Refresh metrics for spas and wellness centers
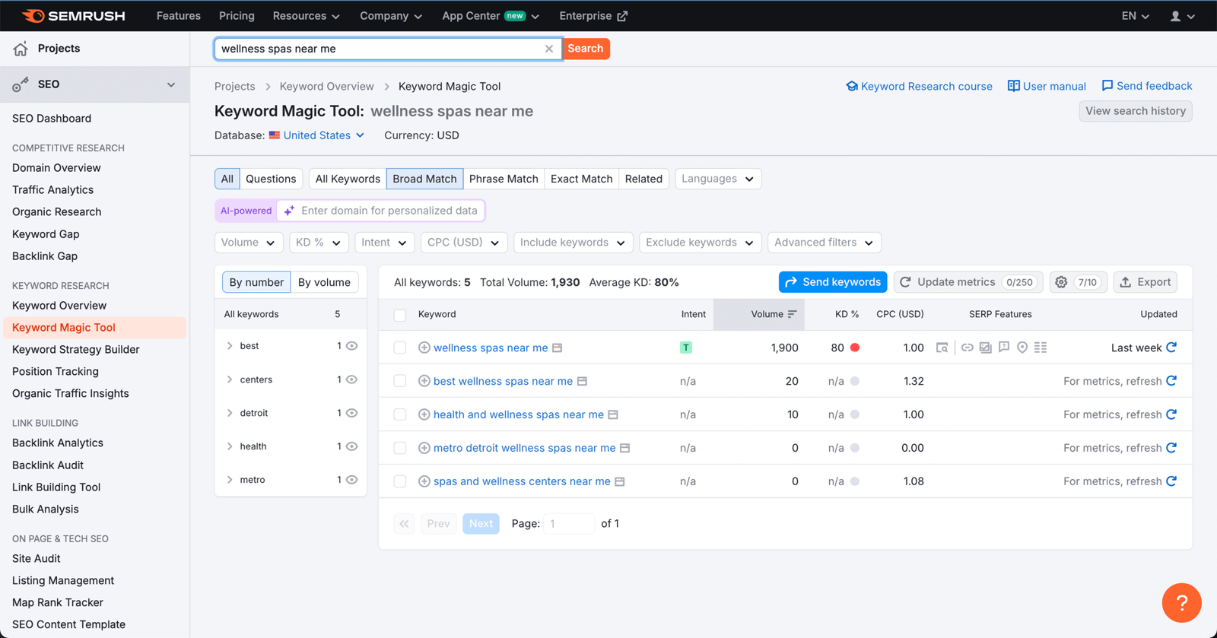 pos(1171,481)
